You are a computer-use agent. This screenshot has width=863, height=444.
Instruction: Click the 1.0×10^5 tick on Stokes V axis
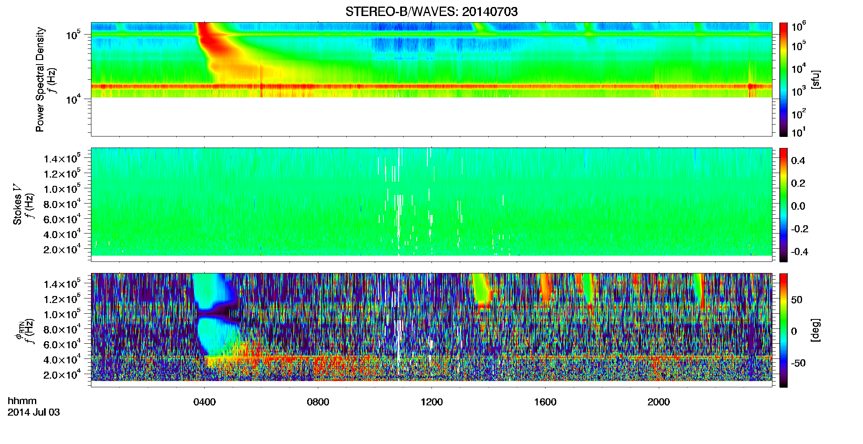(x=62, y=189)
